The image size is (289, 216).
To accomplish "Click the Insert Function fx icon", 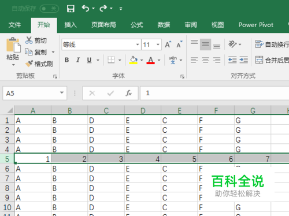I will click(128, 94).
